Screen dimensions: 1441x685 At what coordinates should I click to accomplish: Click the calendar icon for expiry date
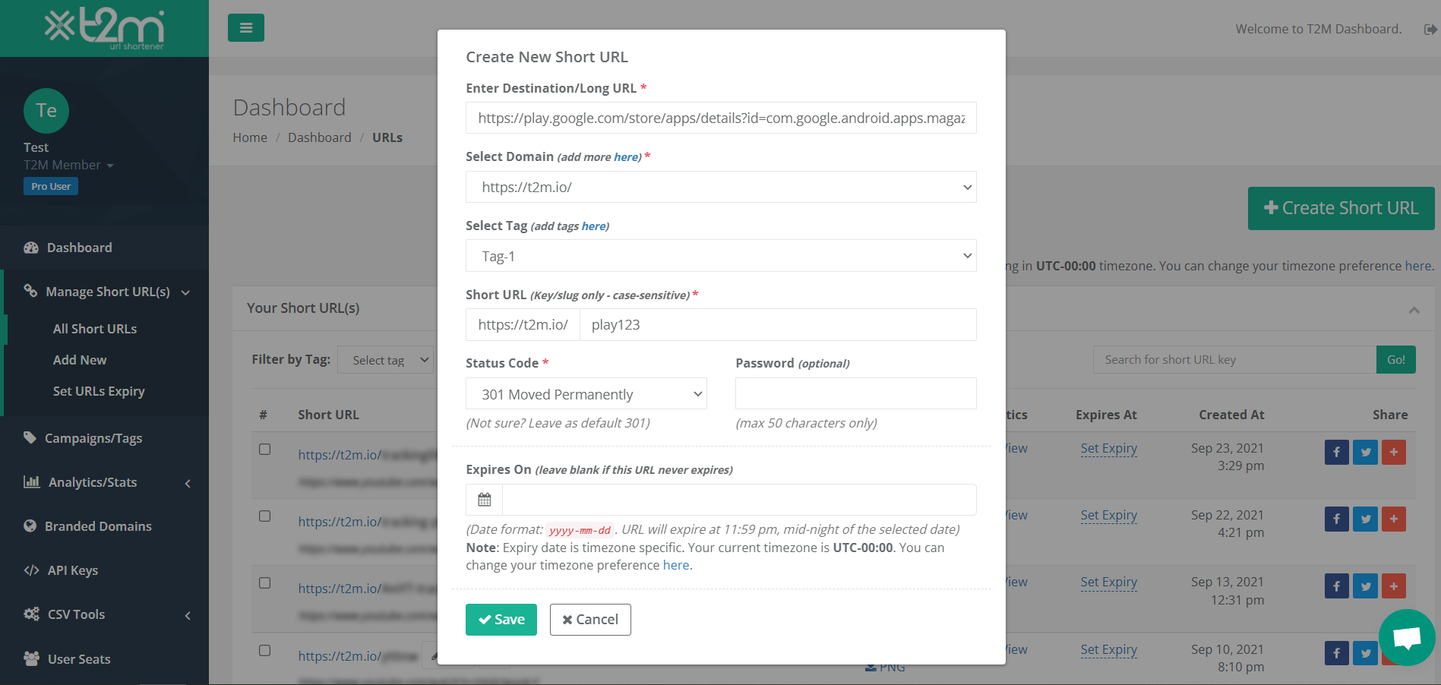click(x=485, y=500)
